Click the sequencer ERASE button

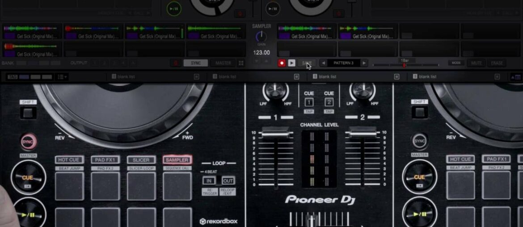tap(497, 63)
